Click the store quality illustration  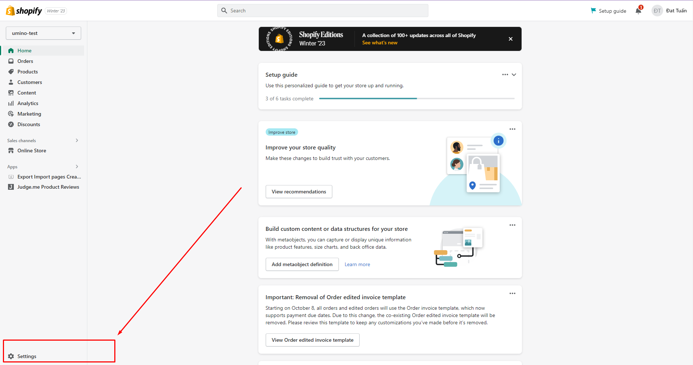point(476,169)
